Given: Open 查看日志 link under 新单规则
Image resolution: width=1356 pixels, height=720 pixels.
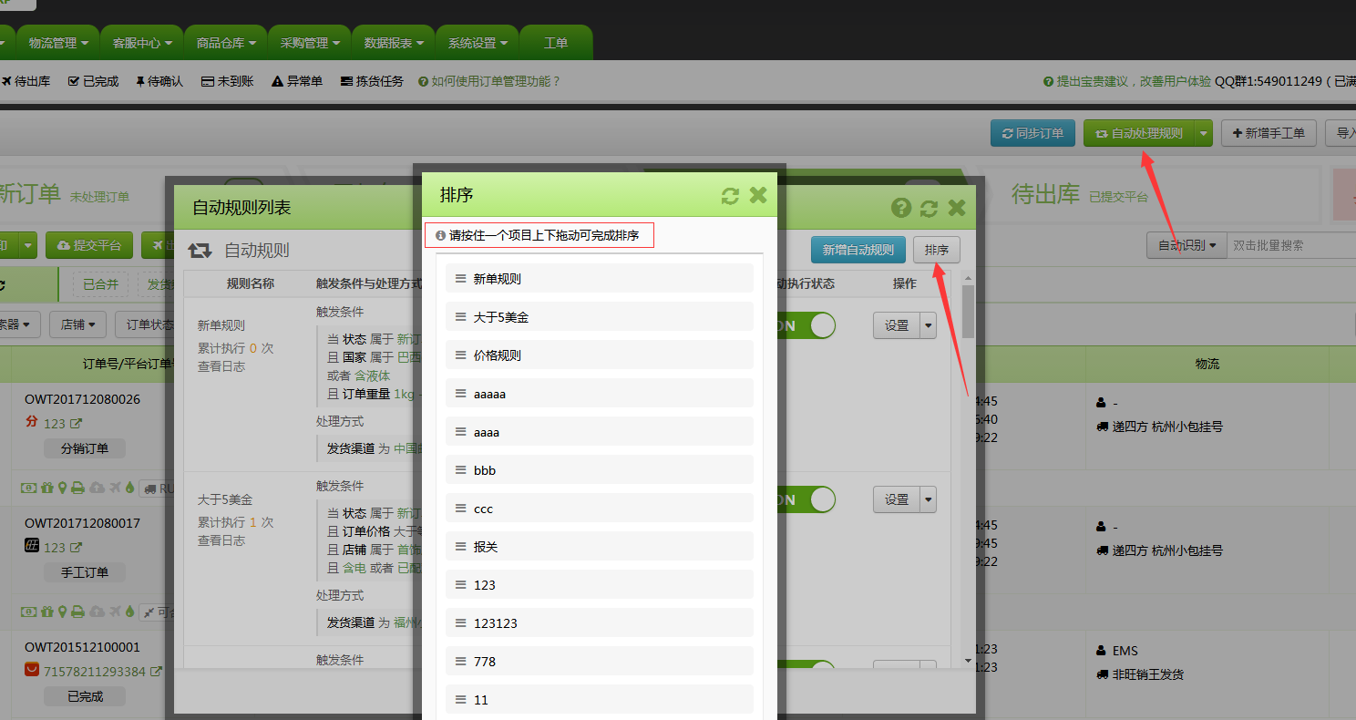Looking at the screenshot, I should click(221, 366).
